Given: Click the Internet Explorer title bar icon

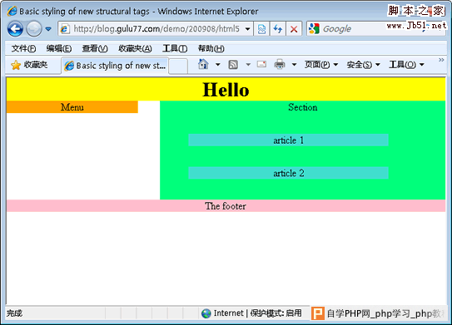Looking at the screenshot, I should coord(12,12).
